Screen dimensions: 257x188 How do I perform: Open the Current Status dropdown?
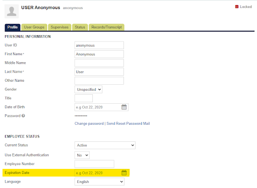[105, 145]
